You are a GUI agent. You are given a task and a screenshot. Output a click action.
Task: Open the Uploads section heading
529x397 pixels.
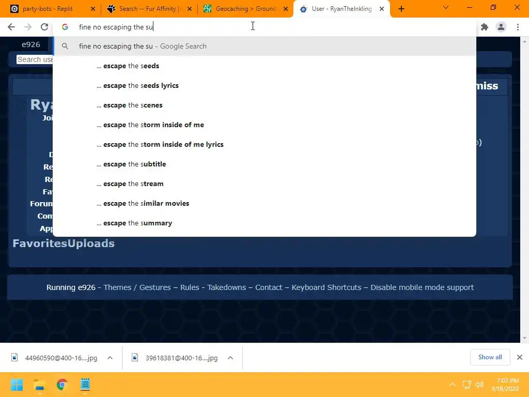point(91,243)
